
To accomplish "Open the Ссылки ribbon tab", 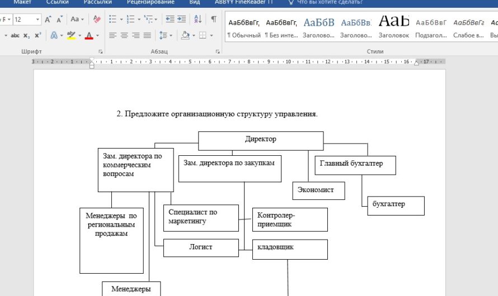I will [x=58, y=2].
